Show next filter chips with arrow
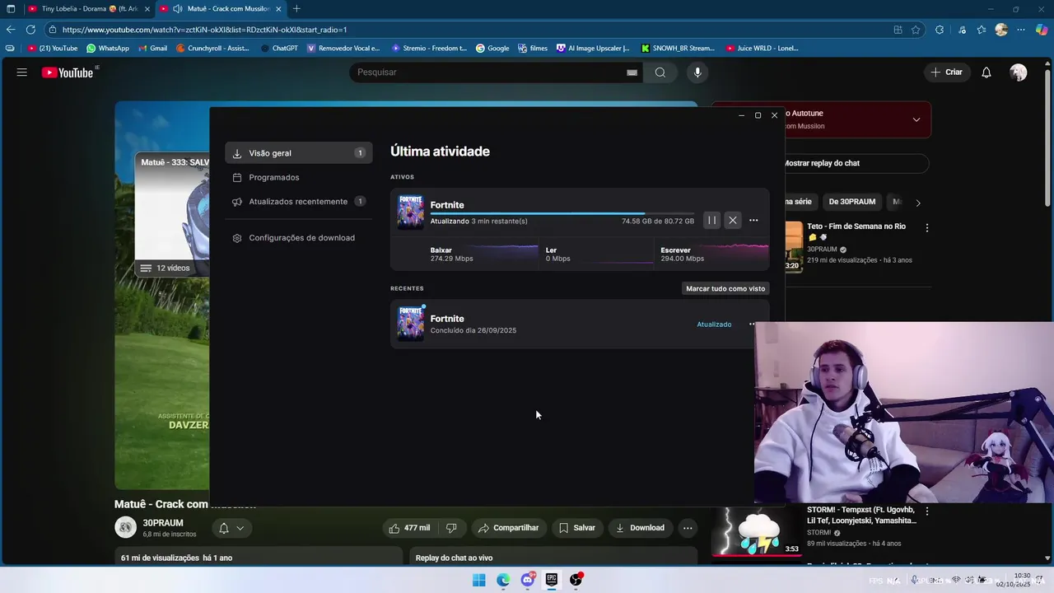This screenshot has height=593, width=1054. pyautogui.click(x=918, y=203)
